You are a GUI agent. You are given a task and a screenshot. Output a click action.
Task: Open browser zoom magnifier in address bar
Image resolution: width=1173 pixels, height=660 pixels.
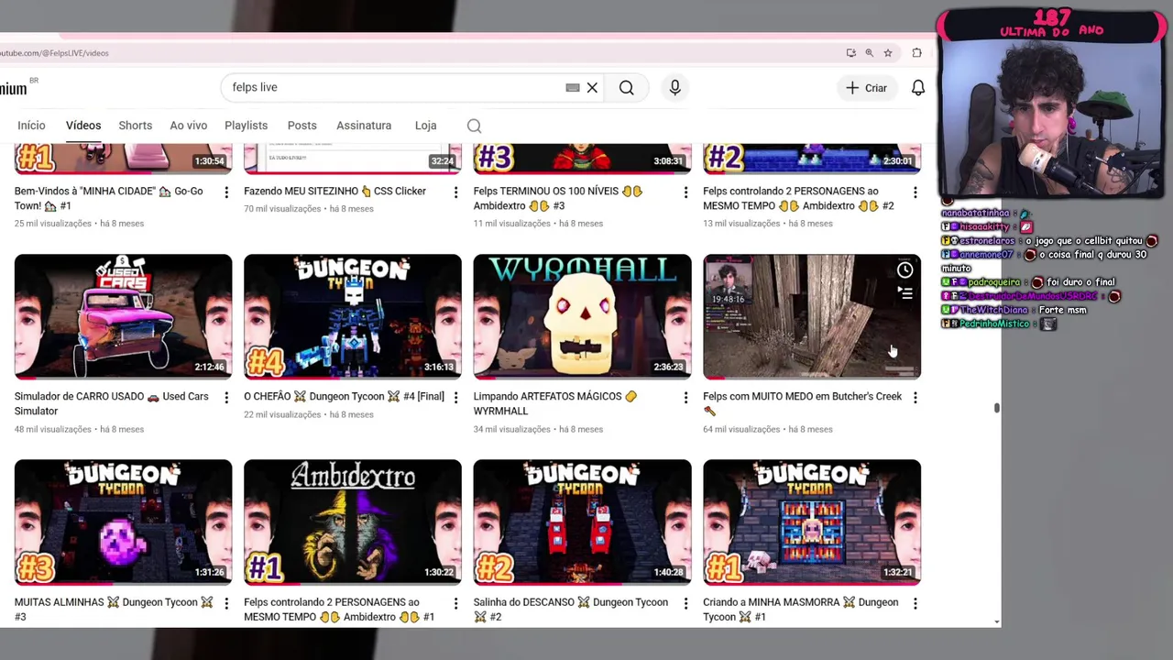pos(869,53)
